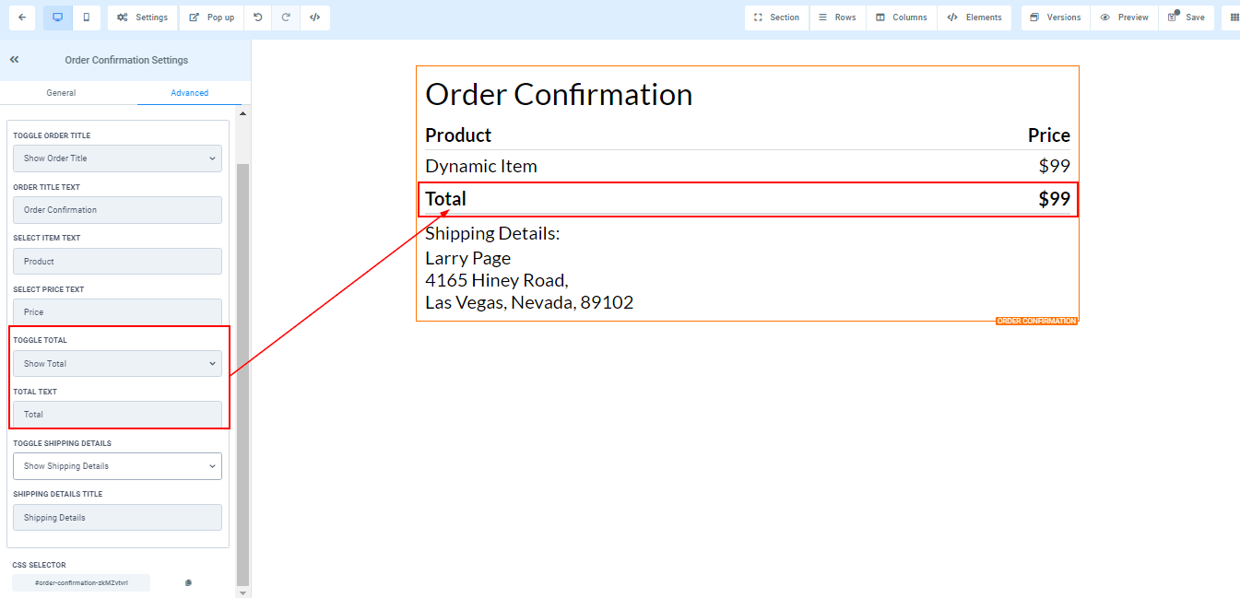This screenshot has height=598, width=1240.
Task: Click the Save button
Action: coord(1186,18)
